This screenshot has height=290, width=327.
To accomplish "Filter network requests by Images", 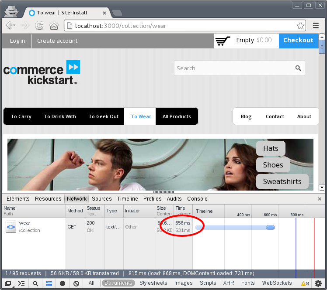I will point(183,283).
